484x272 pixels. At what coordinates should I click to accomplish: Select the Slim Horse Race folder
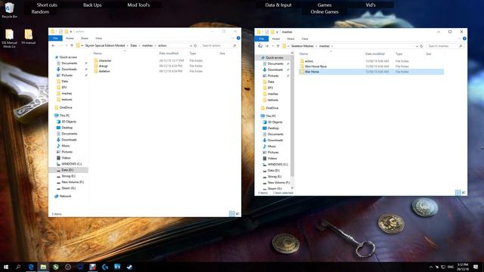click(315, 66)
